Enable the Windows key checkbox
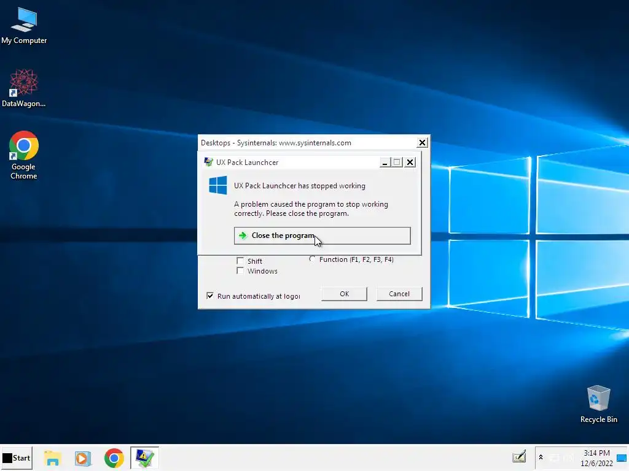This screenshot has height=471, width=629. [240, 271]
